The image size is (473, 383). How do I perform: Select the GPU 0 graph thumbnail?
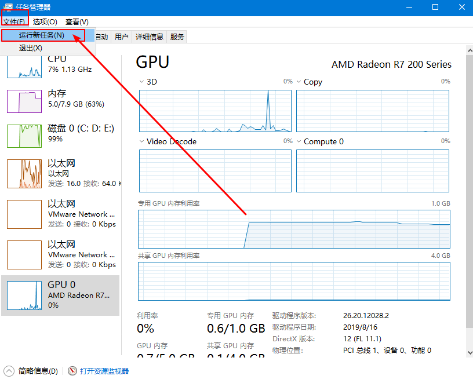(24, 296)
